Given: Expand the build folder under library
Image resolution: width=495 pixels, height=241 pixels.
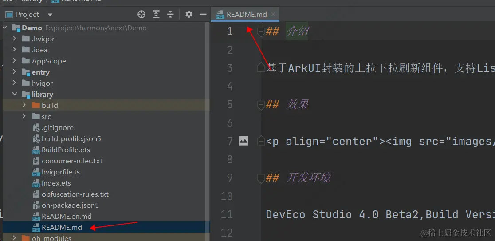Looking at the screenshot, I should click(x=24, y=105).
